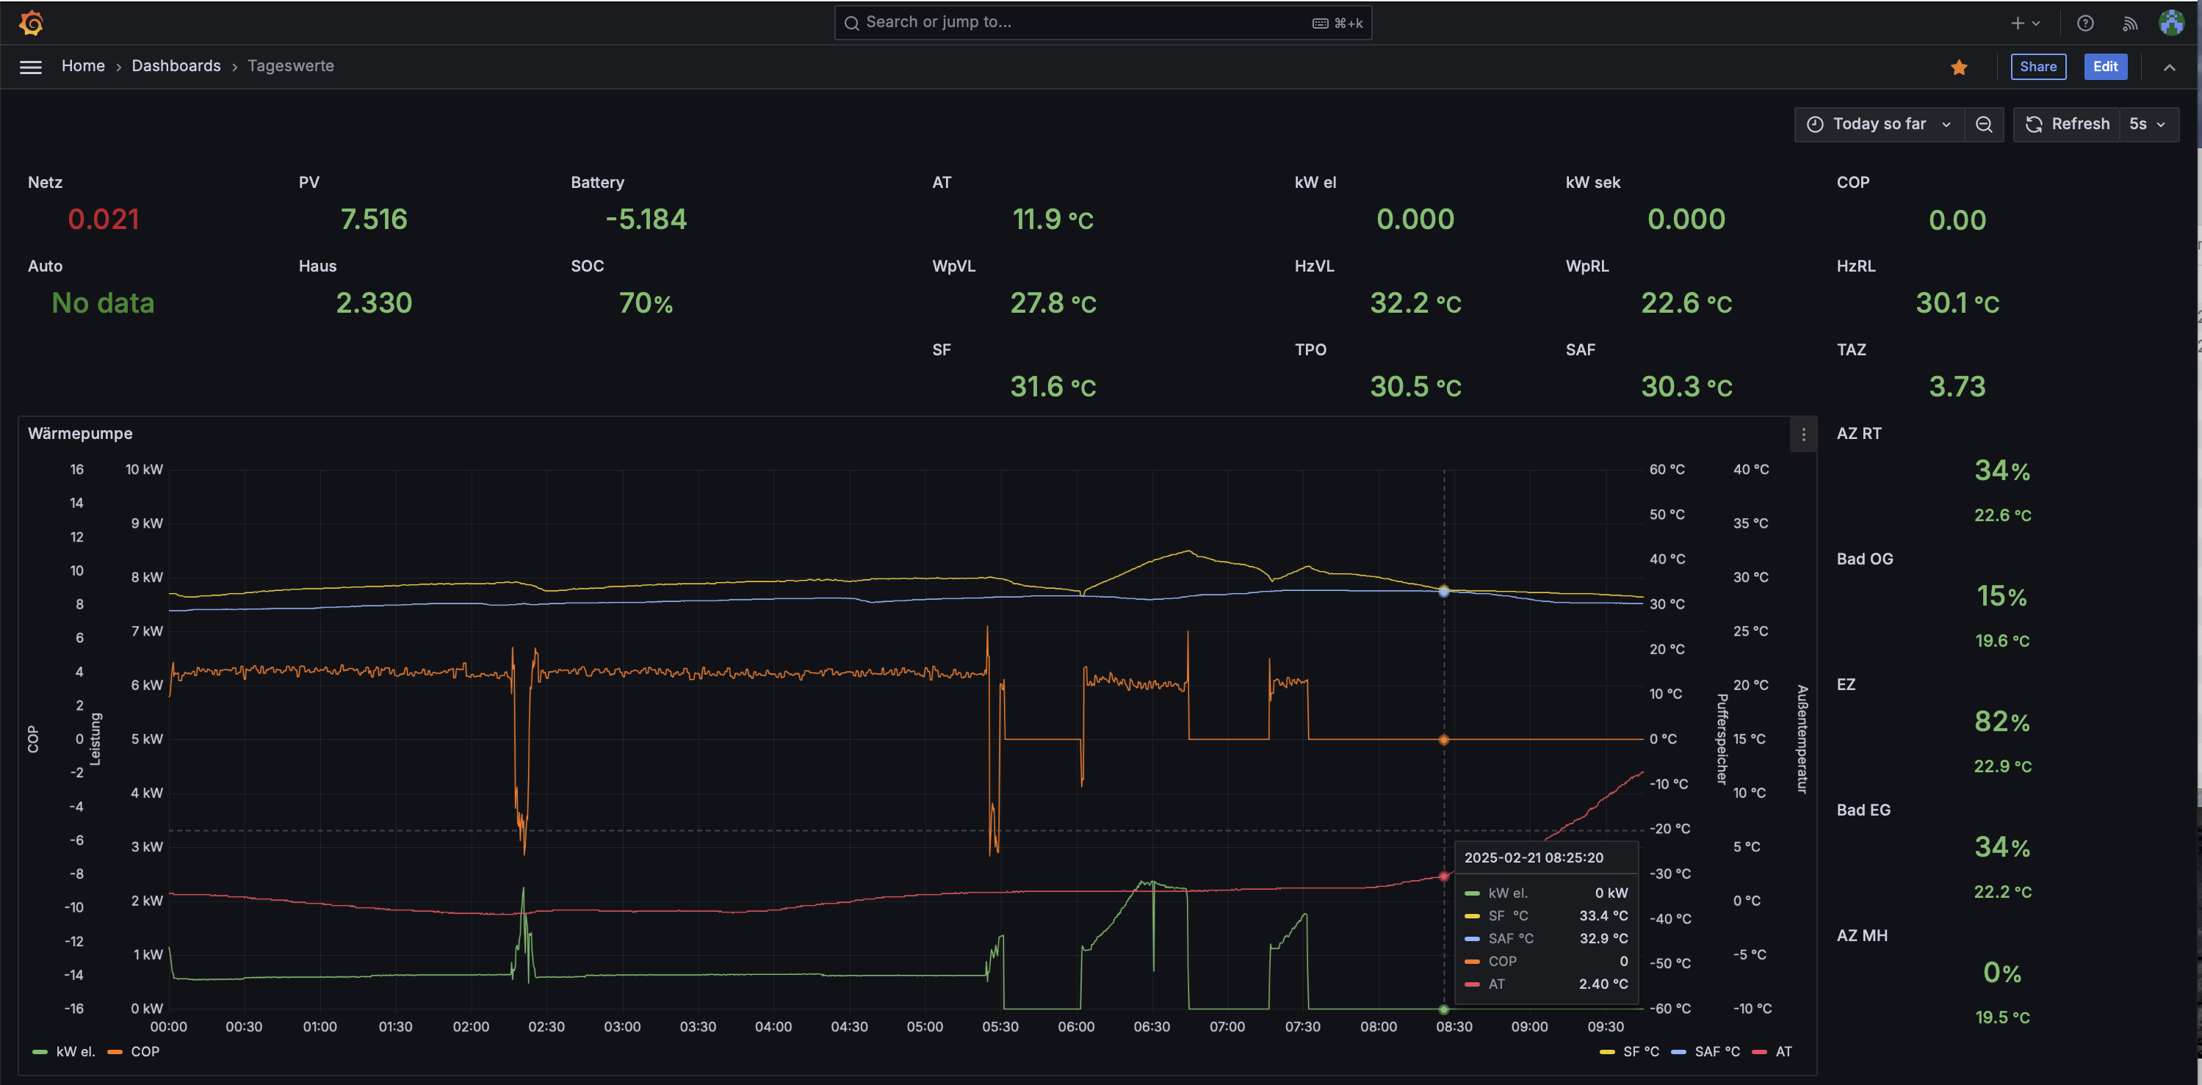Click the AT red legend color swatch
This screenshot has width=2202, height=1085.
click(x=1759, y=1052)
